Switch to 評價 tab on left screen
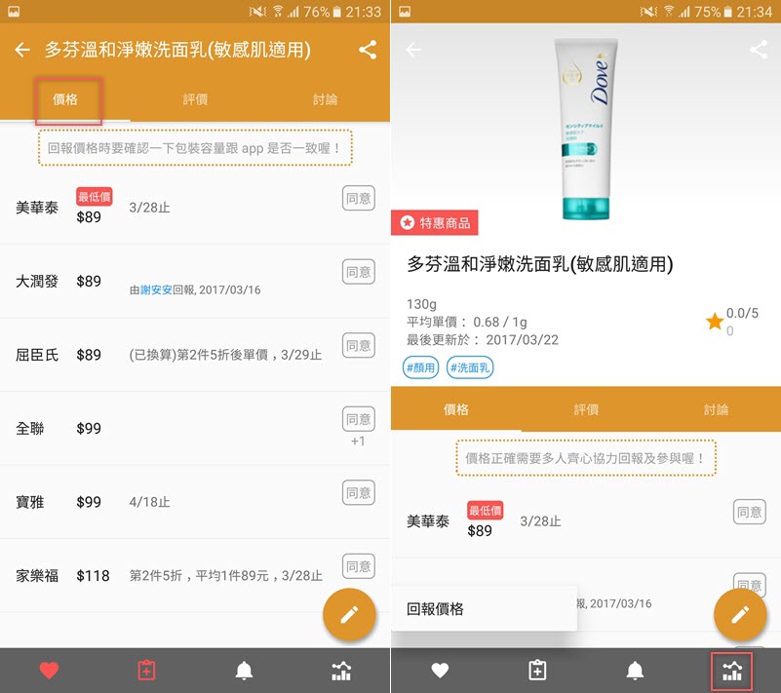Viewport: 781px width, 693px height. 195,99
